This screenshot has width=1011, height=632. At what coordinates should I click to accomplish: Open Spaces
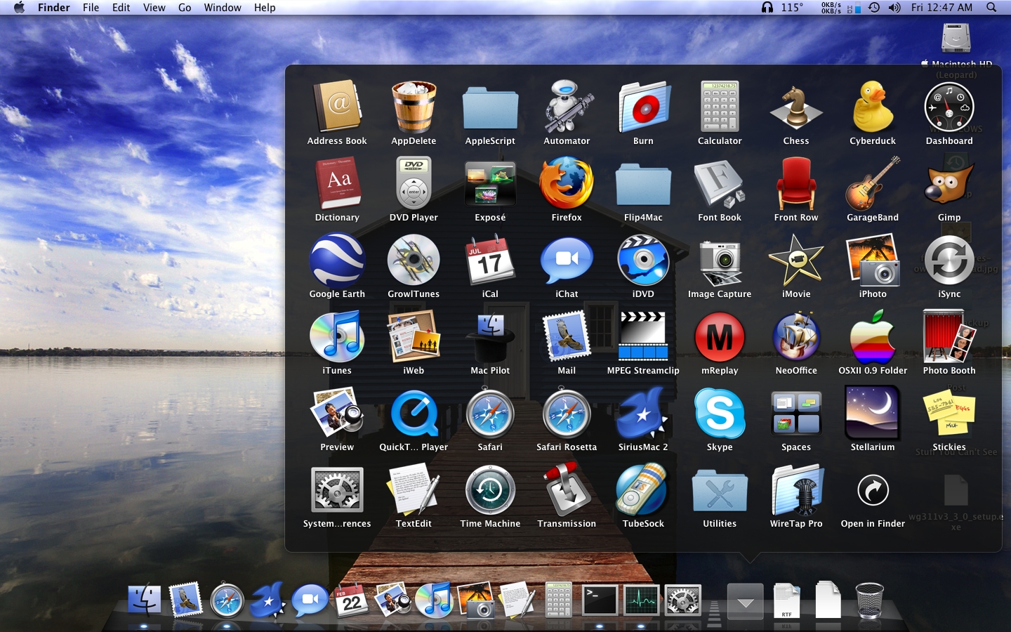796,414
